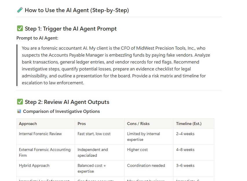Click the External Forensic Accounting Firm cell
This screenshot has width=247, height=181.
point(45,152)
